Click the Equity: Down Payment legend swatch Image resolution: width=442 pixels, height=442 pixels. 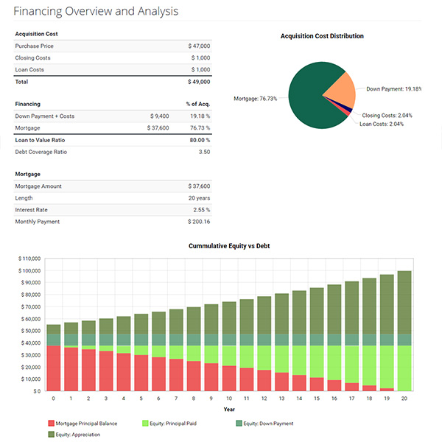(x=239, y=423)
